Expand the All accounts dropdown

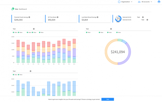[145, 2]
